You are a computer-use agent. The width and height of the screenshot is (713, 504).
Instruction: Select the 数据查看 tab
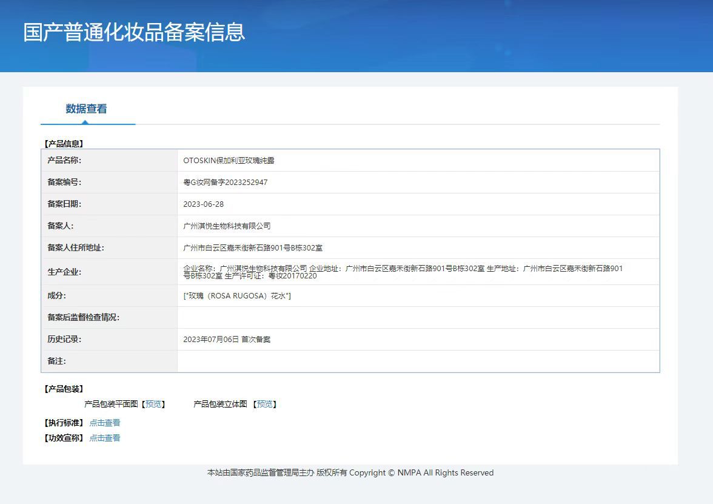click(86, 109)
